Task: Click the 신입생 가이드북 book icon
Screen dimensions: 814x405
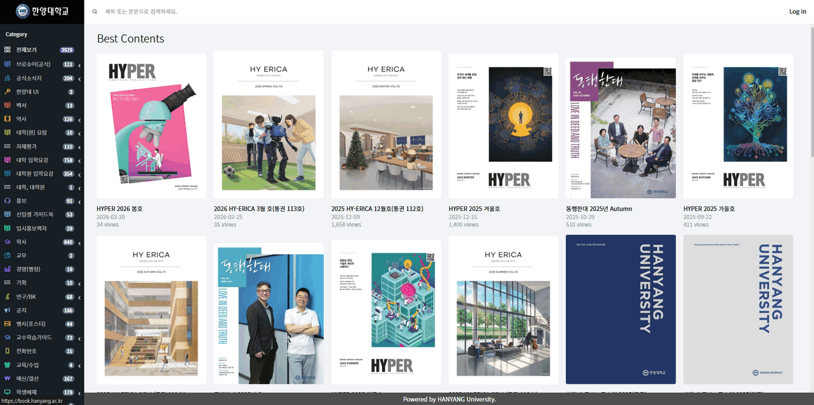Action: [7, 215]
